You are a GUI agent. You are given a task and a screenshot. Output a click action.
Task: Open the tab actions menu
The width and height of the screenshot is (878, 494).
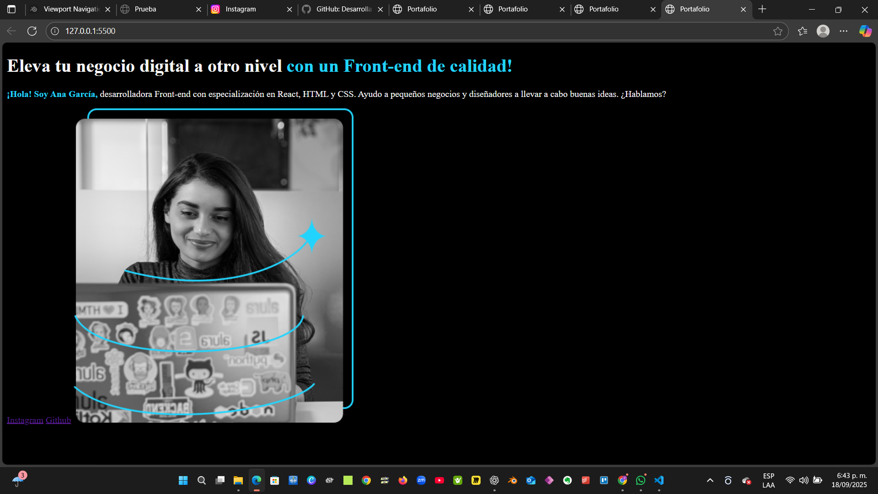click(11, 9)
